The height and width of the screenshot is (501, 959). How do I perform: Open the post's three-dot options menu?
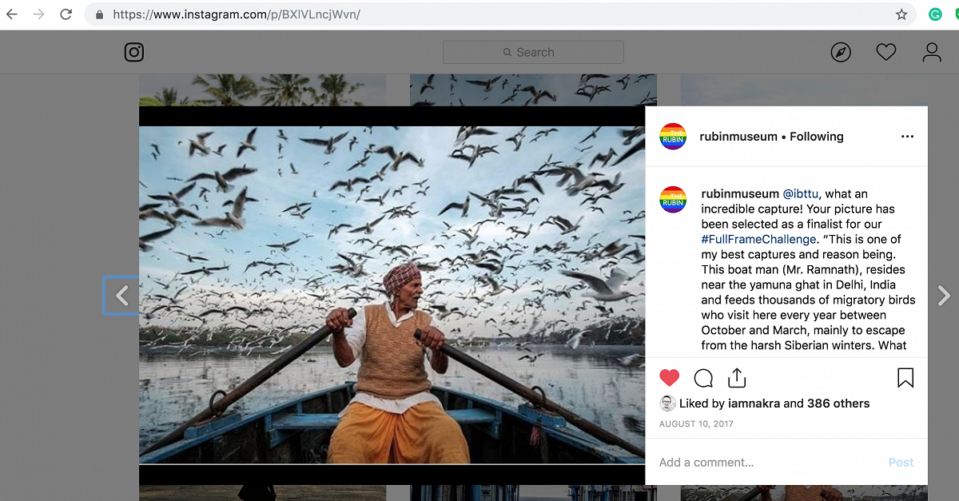point(907,137)
